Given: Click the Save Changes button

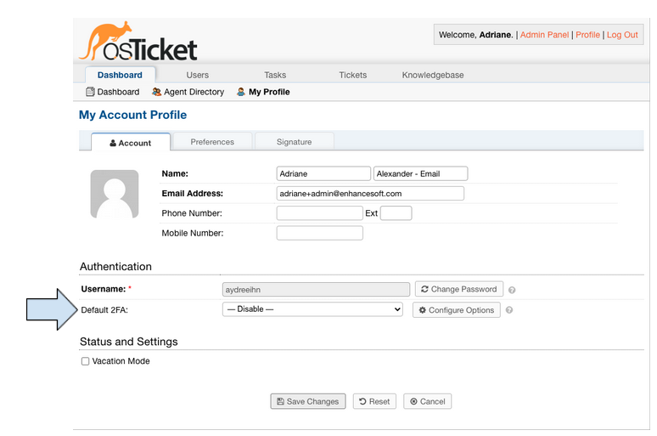Looking at the screenshot, I should point(308,401).
